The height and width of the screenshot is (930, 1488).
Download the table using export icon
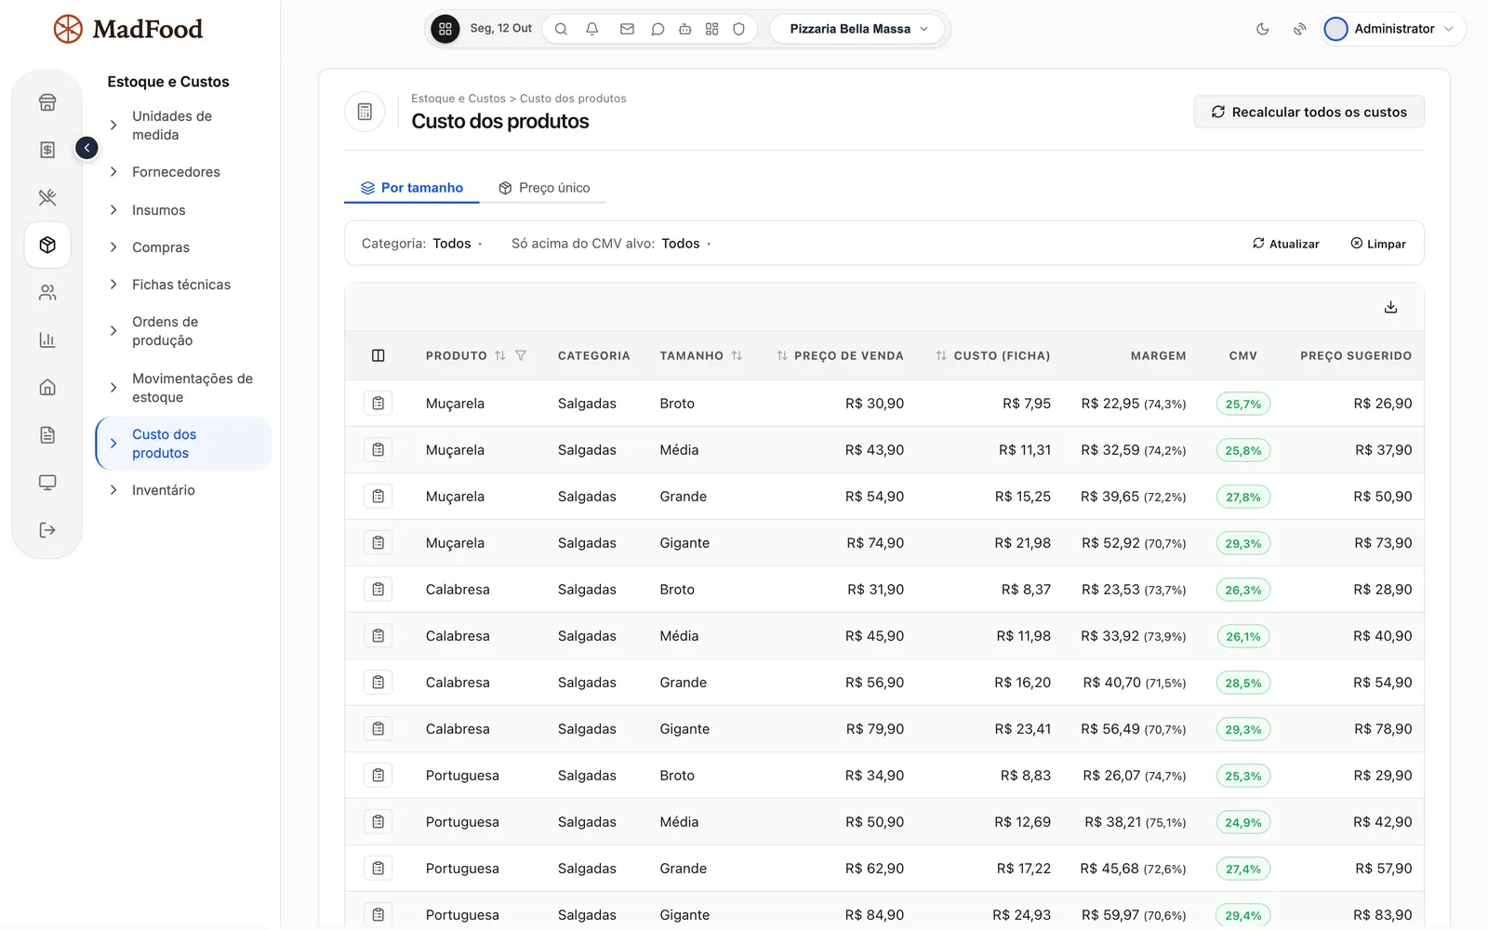tap(1390, 307)
